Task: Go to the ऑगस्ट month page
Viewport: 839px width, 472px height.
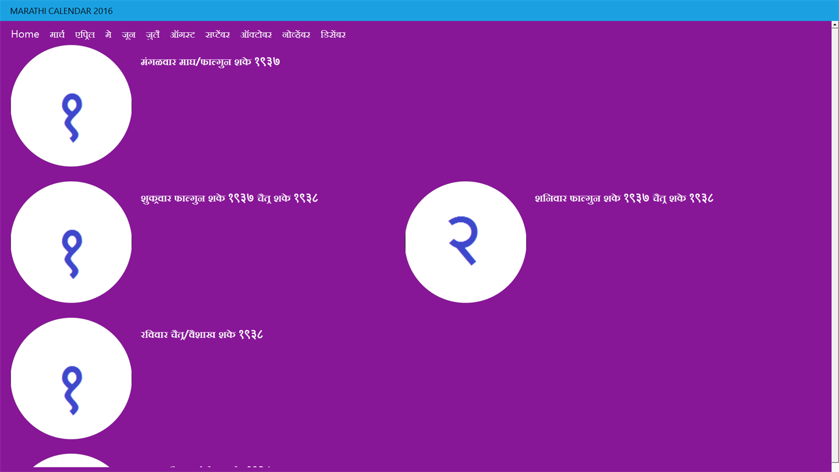Action: [x=182, y=34]
